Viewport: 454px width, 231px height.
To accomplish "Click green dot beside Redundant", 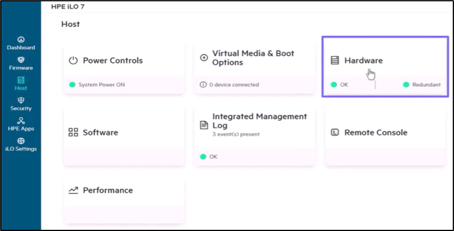I will (x=406, y=85).
